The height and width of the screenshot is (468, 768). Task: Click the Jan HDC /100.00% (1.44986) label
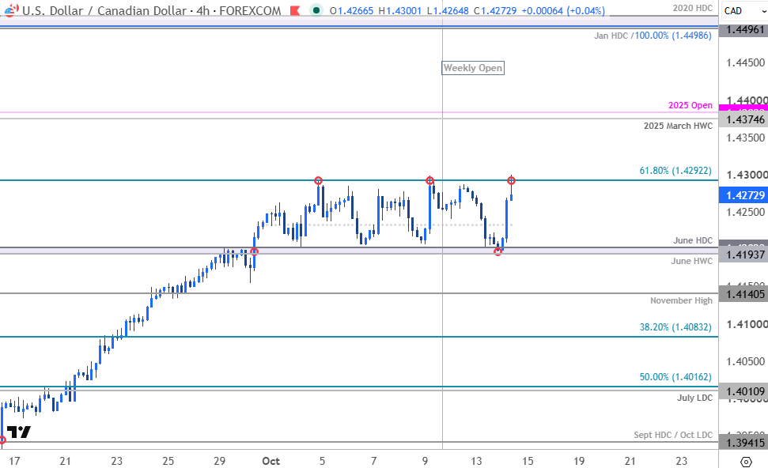[x=653, y=36]
